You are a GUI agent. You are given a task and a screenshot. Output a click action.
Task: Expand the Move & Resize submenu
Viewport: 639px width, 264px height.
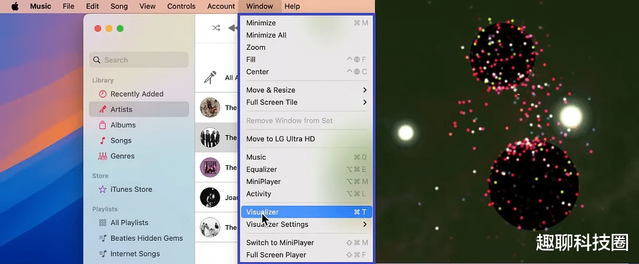click(x=307, y=90)
